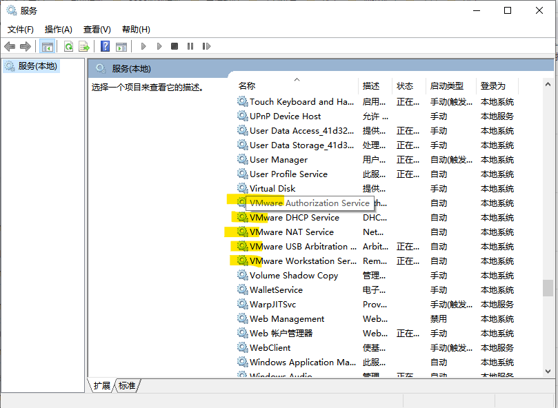Select VMware USB Arbitration service name

coord(303,247)
